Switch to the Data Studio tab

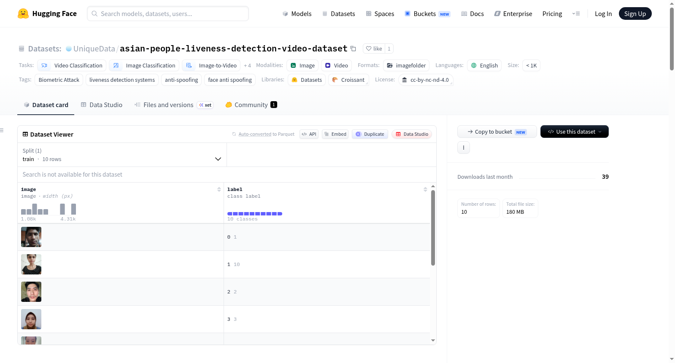click(x=102, y=105)
